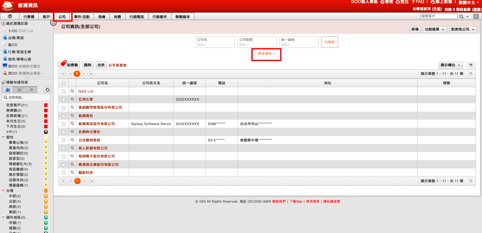Viewport: 482px width, 233px height.
Task: Tick the select-all checkbox in table header
Action: pos(64,83)
